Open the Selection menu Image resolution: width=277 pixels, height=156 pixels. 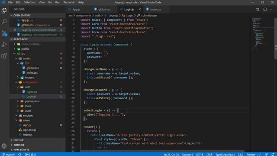tap(30, 2)
